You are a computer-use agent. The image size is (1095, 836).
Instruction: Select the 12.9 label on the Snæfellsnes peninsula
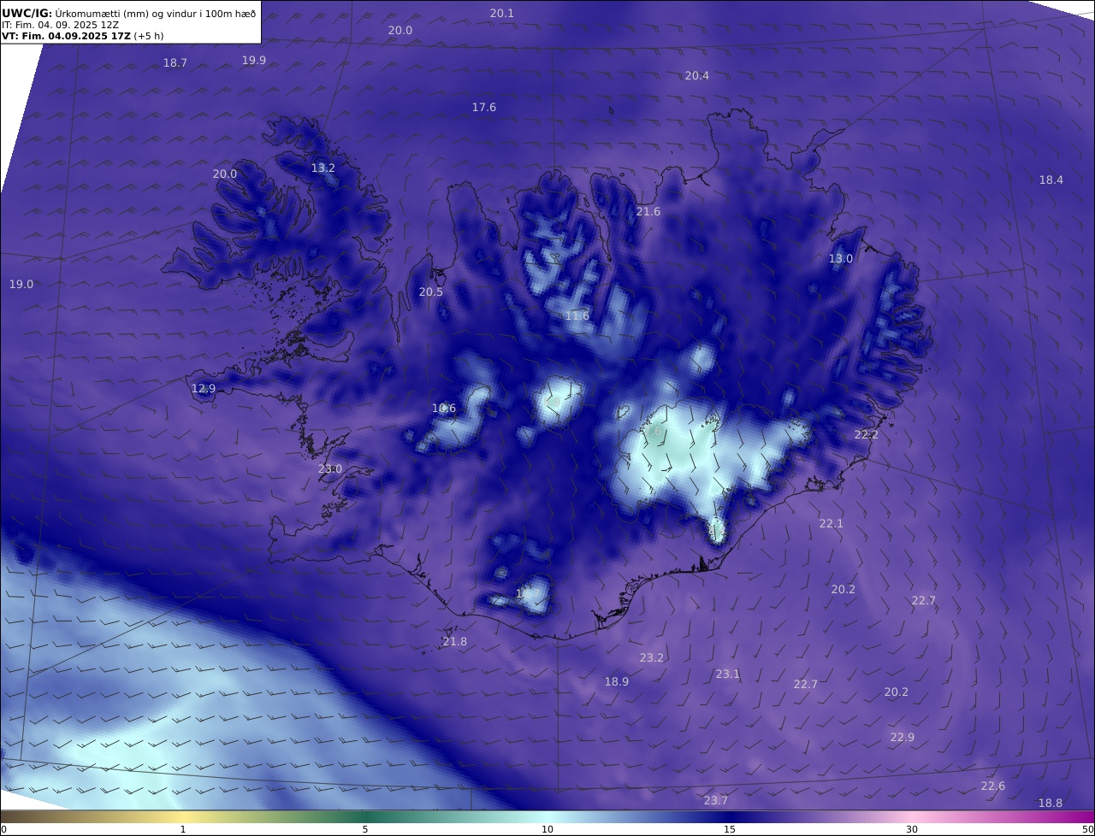[204, 388]
